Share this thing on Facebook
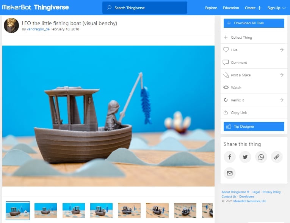Screen dimensions: 290x223 coord(229,157)
